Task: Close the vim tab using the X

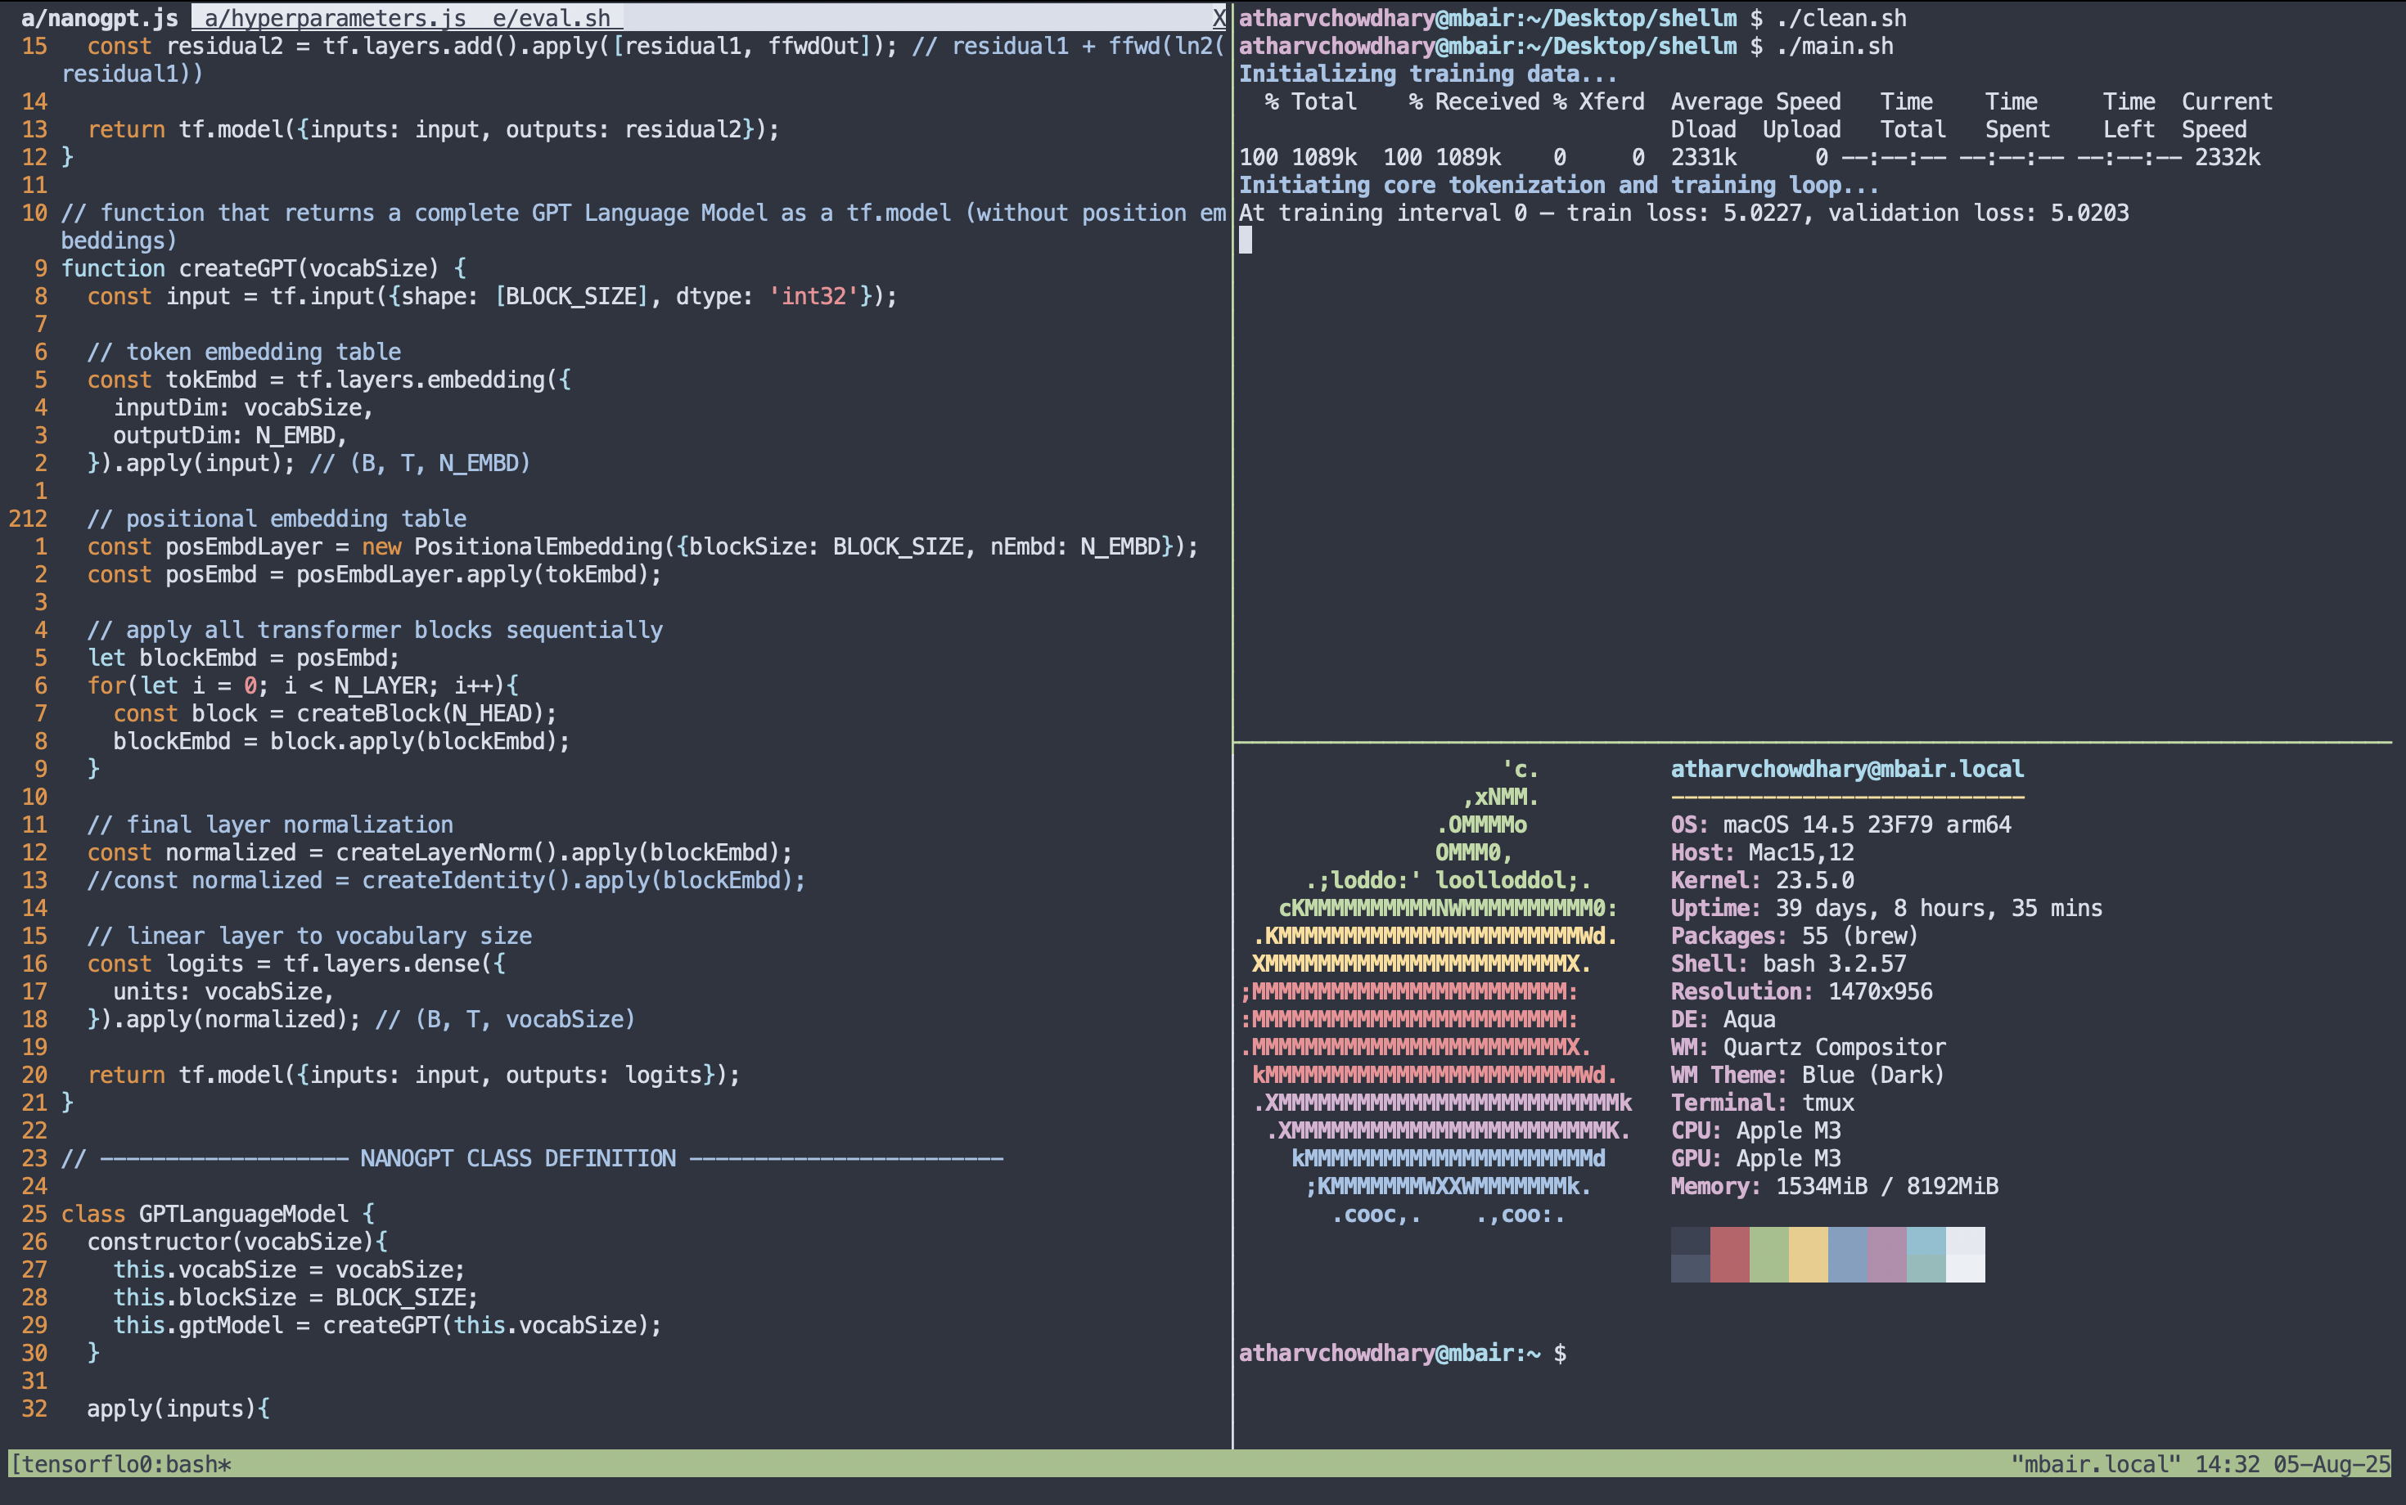Action: (x=1219, y=18)
